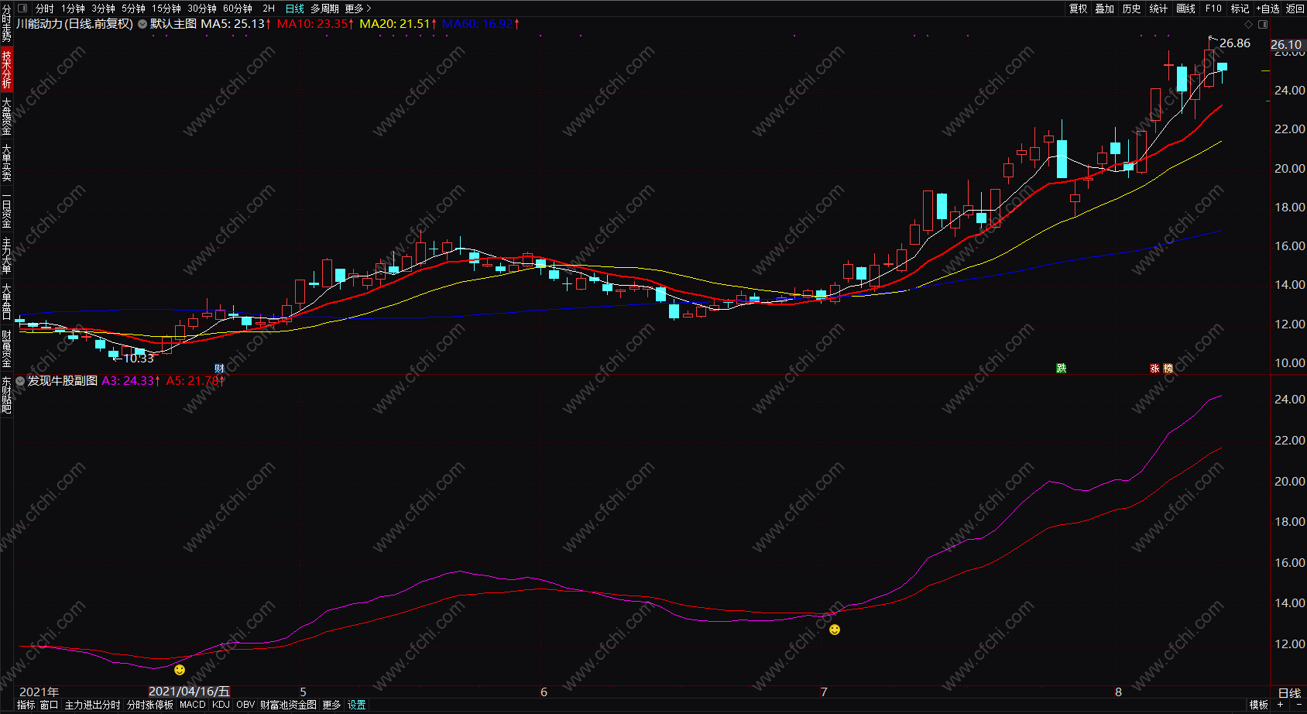This screenshot has width=1307, height=714.
Task: Open 大单买卖 sidebar tab
Action: 6,163
